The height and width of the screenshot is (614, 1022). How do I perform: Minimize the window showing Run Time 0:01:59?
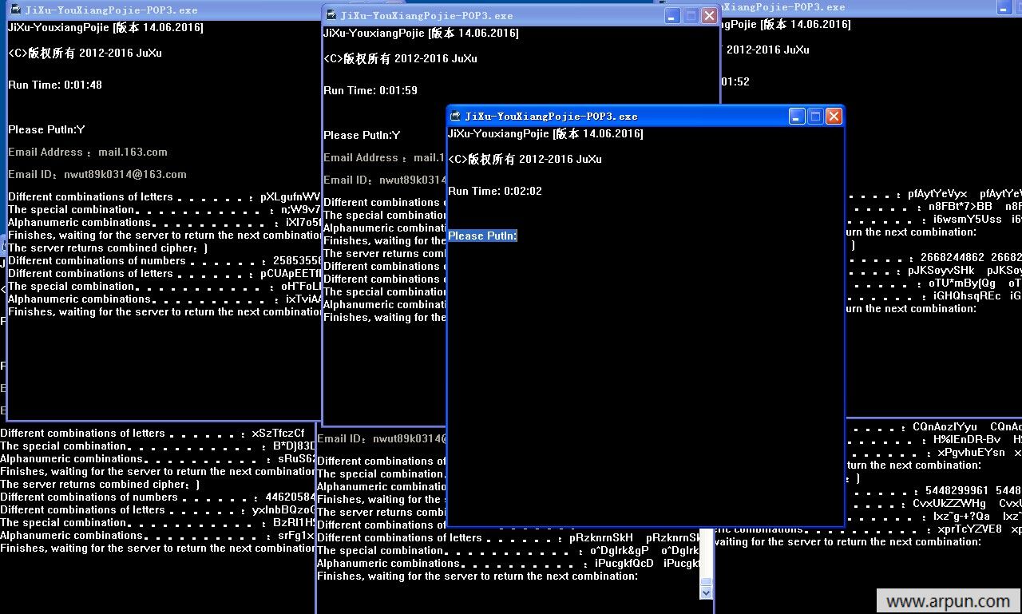[672, 16]
